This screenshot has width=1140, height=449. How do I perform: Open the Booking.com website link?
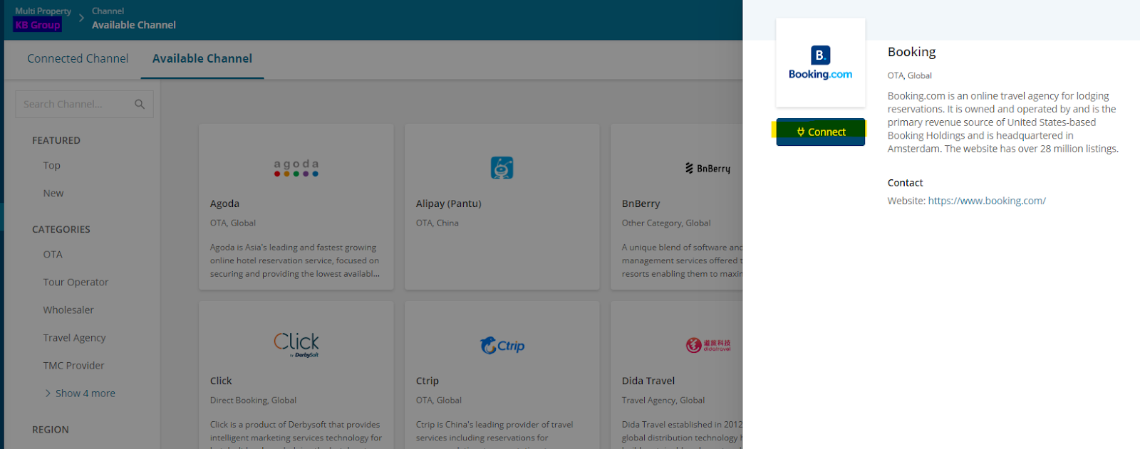point(987,201)
